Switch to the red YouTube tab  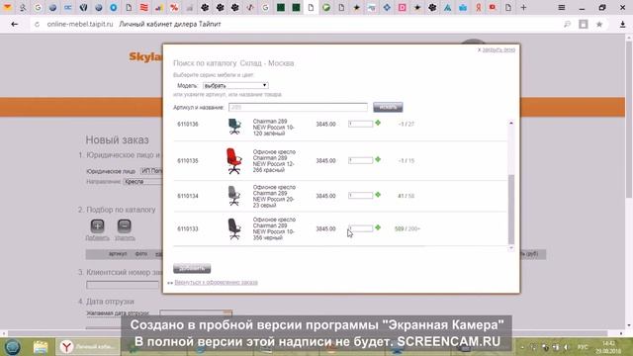[493, 7]
